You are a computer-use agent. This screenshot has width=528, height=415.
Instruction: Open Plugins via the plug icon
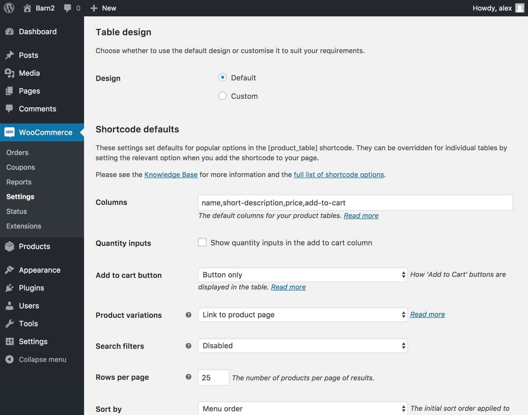(10, 288)
